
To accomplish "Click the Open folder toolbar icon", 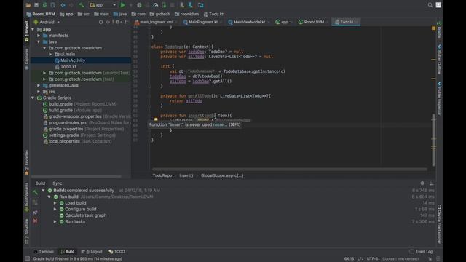I will click(28, 5).
